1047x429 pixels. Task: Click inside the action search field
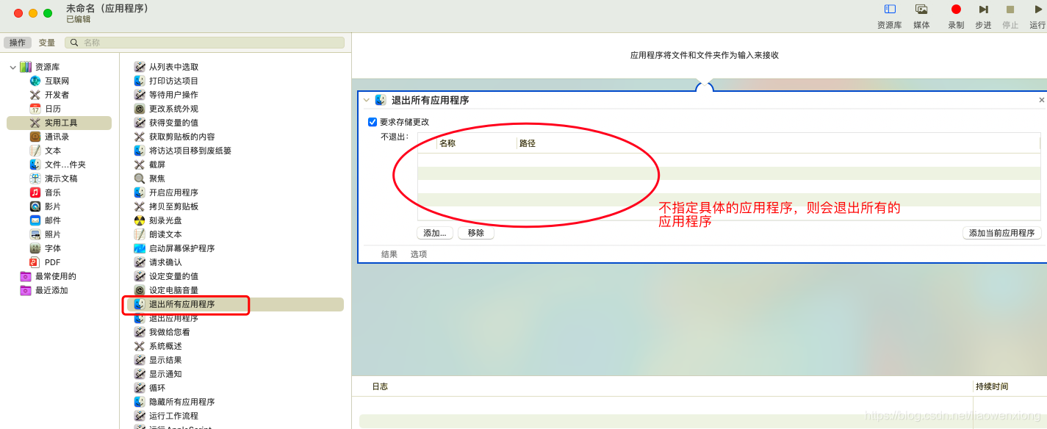click(206, 42)
